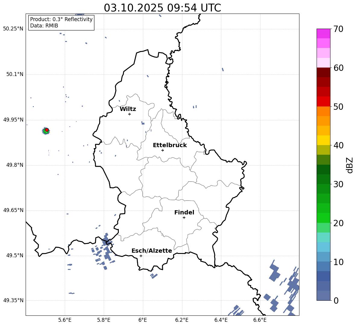
Task: Click the slate blue bottom colorbar segment
Action: pyautogui.click(x=324, y=296)
